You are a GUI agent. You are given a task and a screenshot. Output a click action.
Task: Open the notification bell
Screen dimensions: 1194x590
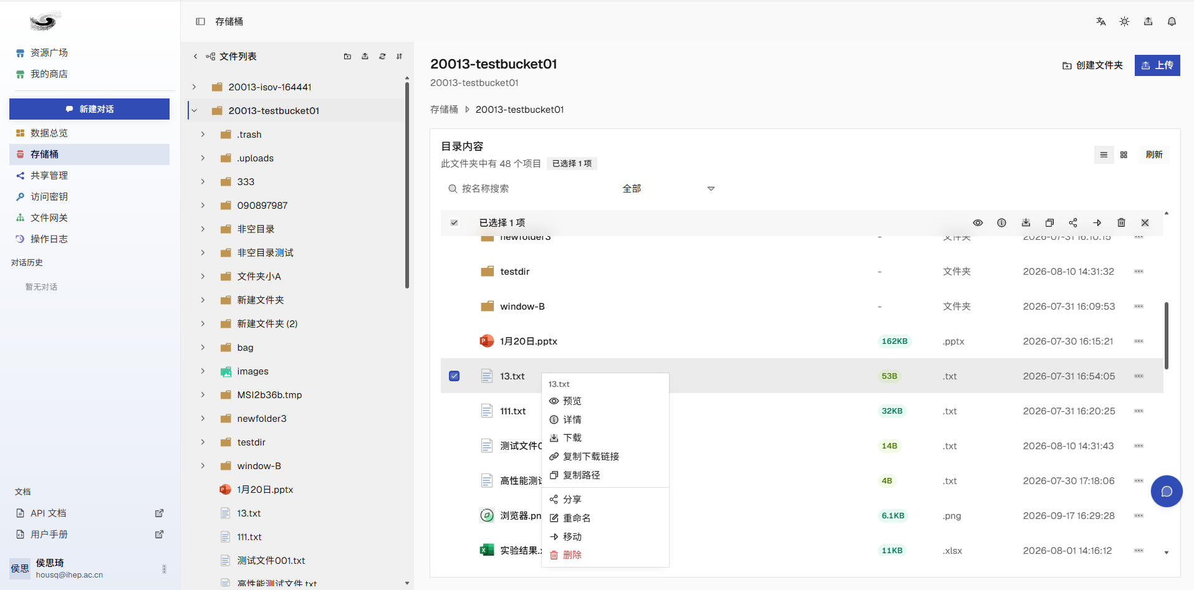(1172, 21)
